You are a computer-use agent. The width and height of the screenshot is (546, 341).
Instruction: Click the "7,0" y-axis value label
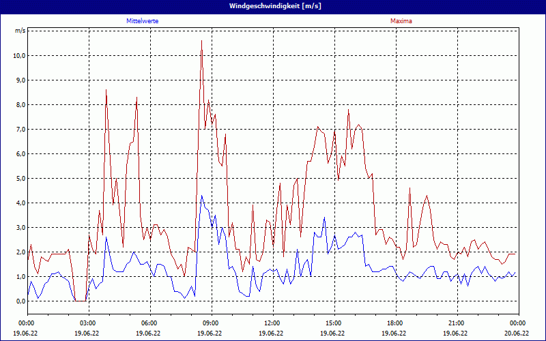click(x=20, y=130)
